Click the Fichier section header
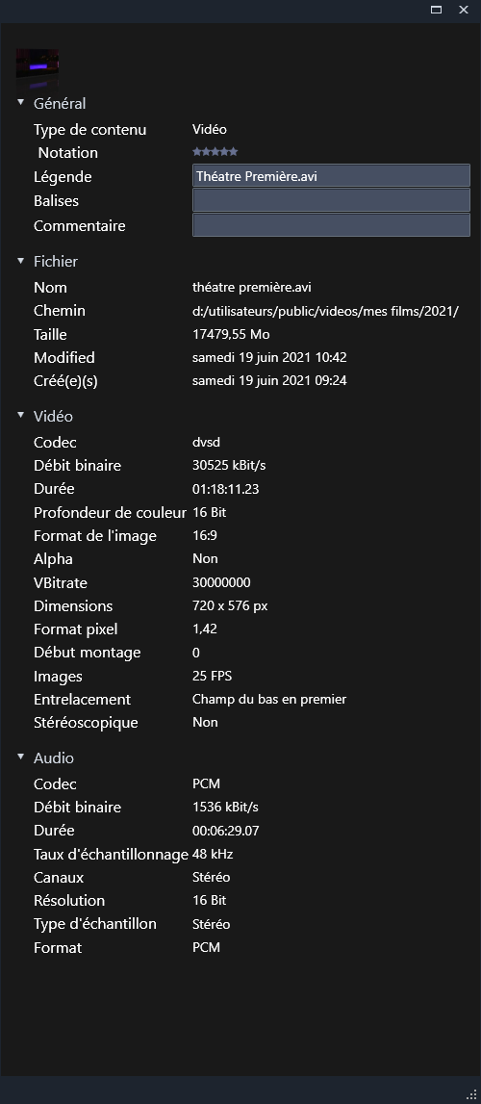481x1104 pixels. point(56,261)
